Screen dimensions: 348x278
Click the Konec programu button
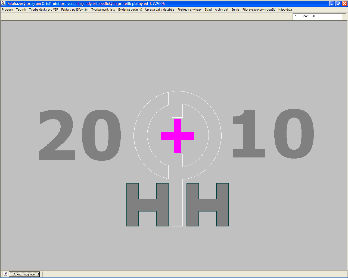point(24,274)
